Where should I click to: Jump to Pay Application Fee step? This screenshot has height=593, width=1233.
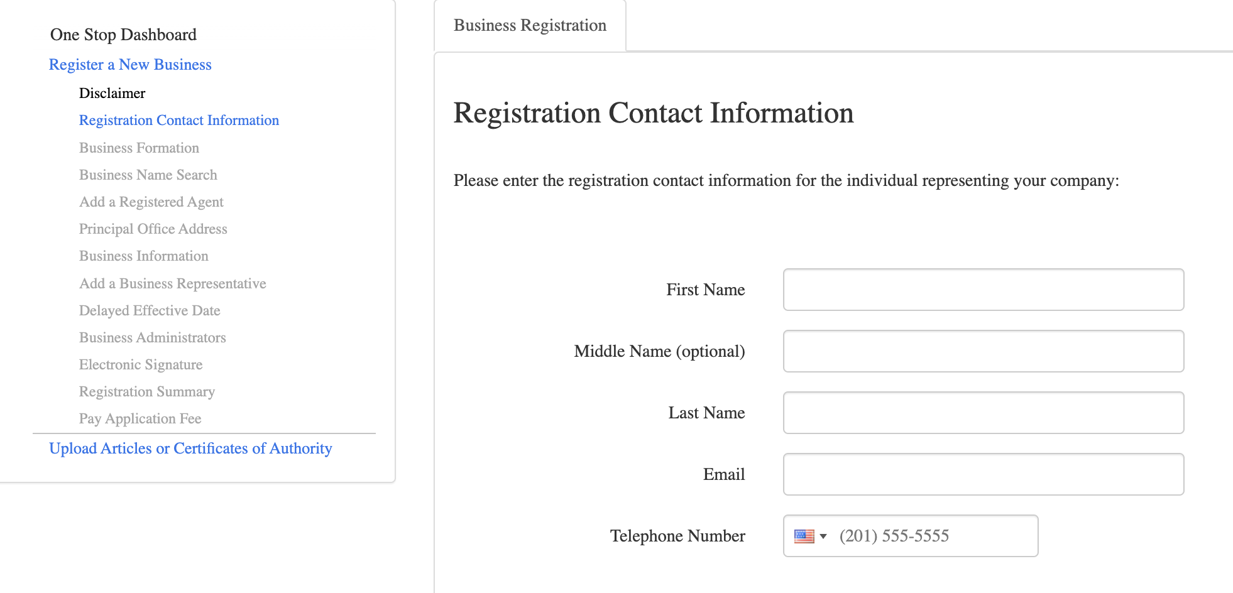point(140,418)
